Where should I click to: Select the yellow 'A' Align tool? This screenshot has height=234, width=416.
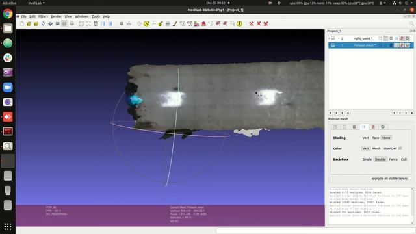146,24
